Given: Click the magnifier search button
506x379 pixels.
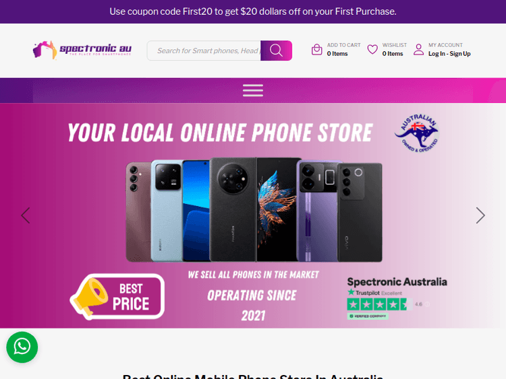Looking at the screenshot, I should point(276,50).
